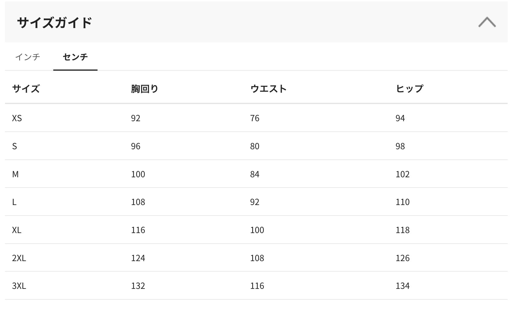Select the XS size row label
This screenshot has height=309, width=512.
coord(17,118)
